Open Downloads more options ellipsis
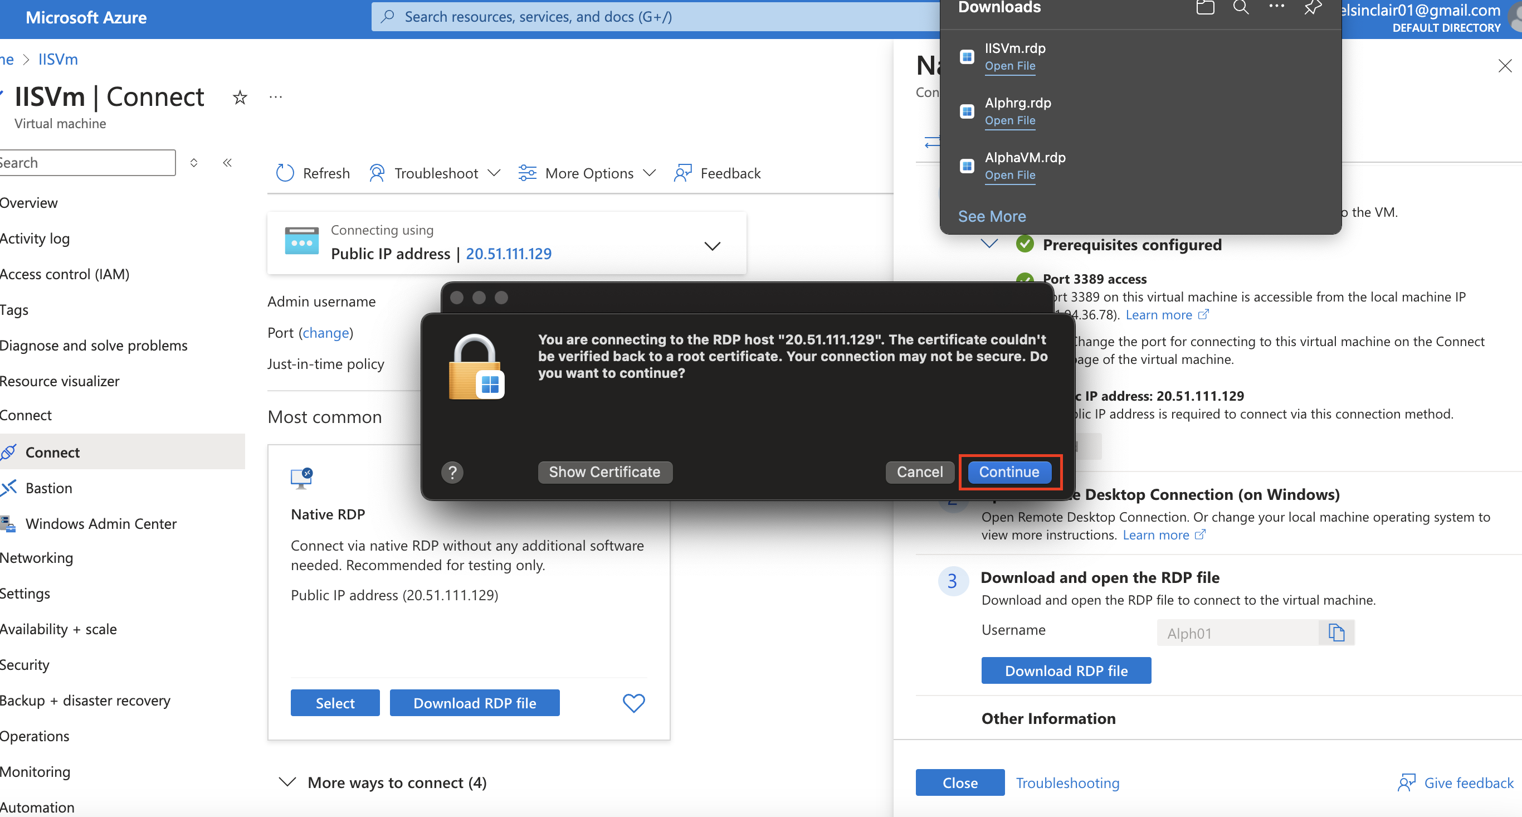 coord(1276,6)
